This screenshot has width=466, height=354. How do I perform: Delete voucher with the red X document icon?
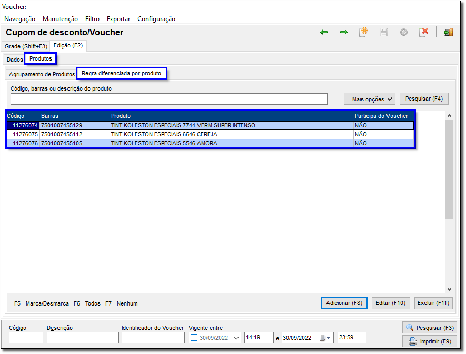(424, 32)
